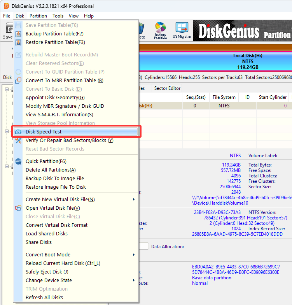
Task: Choose Verify Or Repair Bad Sectors/Blocks
Action: [x=76, y=140]
